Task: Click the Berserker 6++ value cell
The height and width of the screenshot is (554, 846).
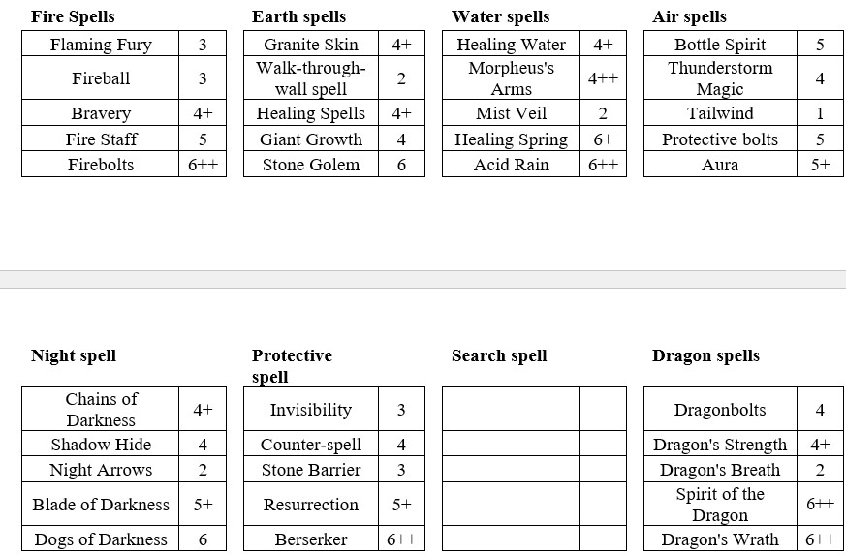Action: tap(401, 539)
